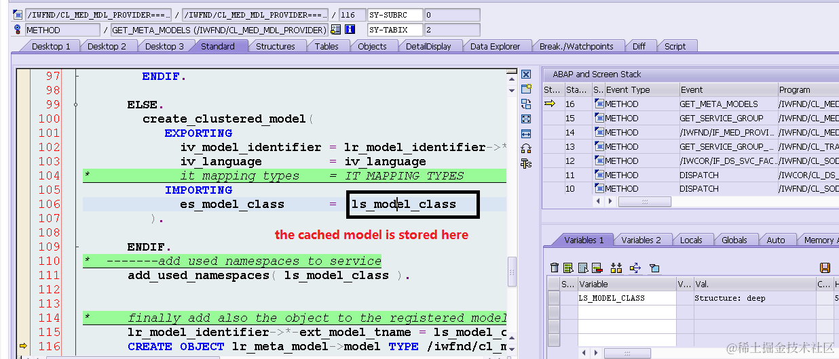Click the trash can icon in the Variables toolbar
839x359 pixels.
tap(555, 268)
